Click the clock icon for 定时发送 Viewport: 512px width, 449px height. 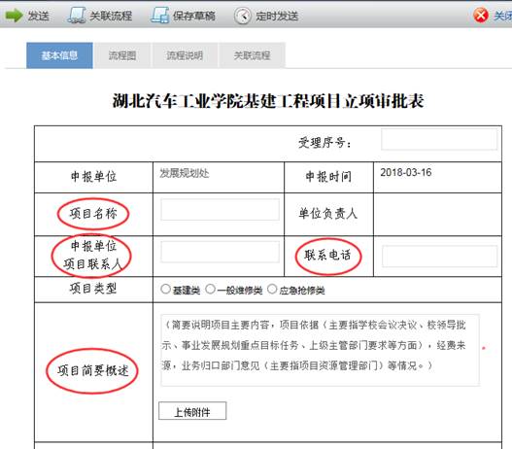pos(243,16)
